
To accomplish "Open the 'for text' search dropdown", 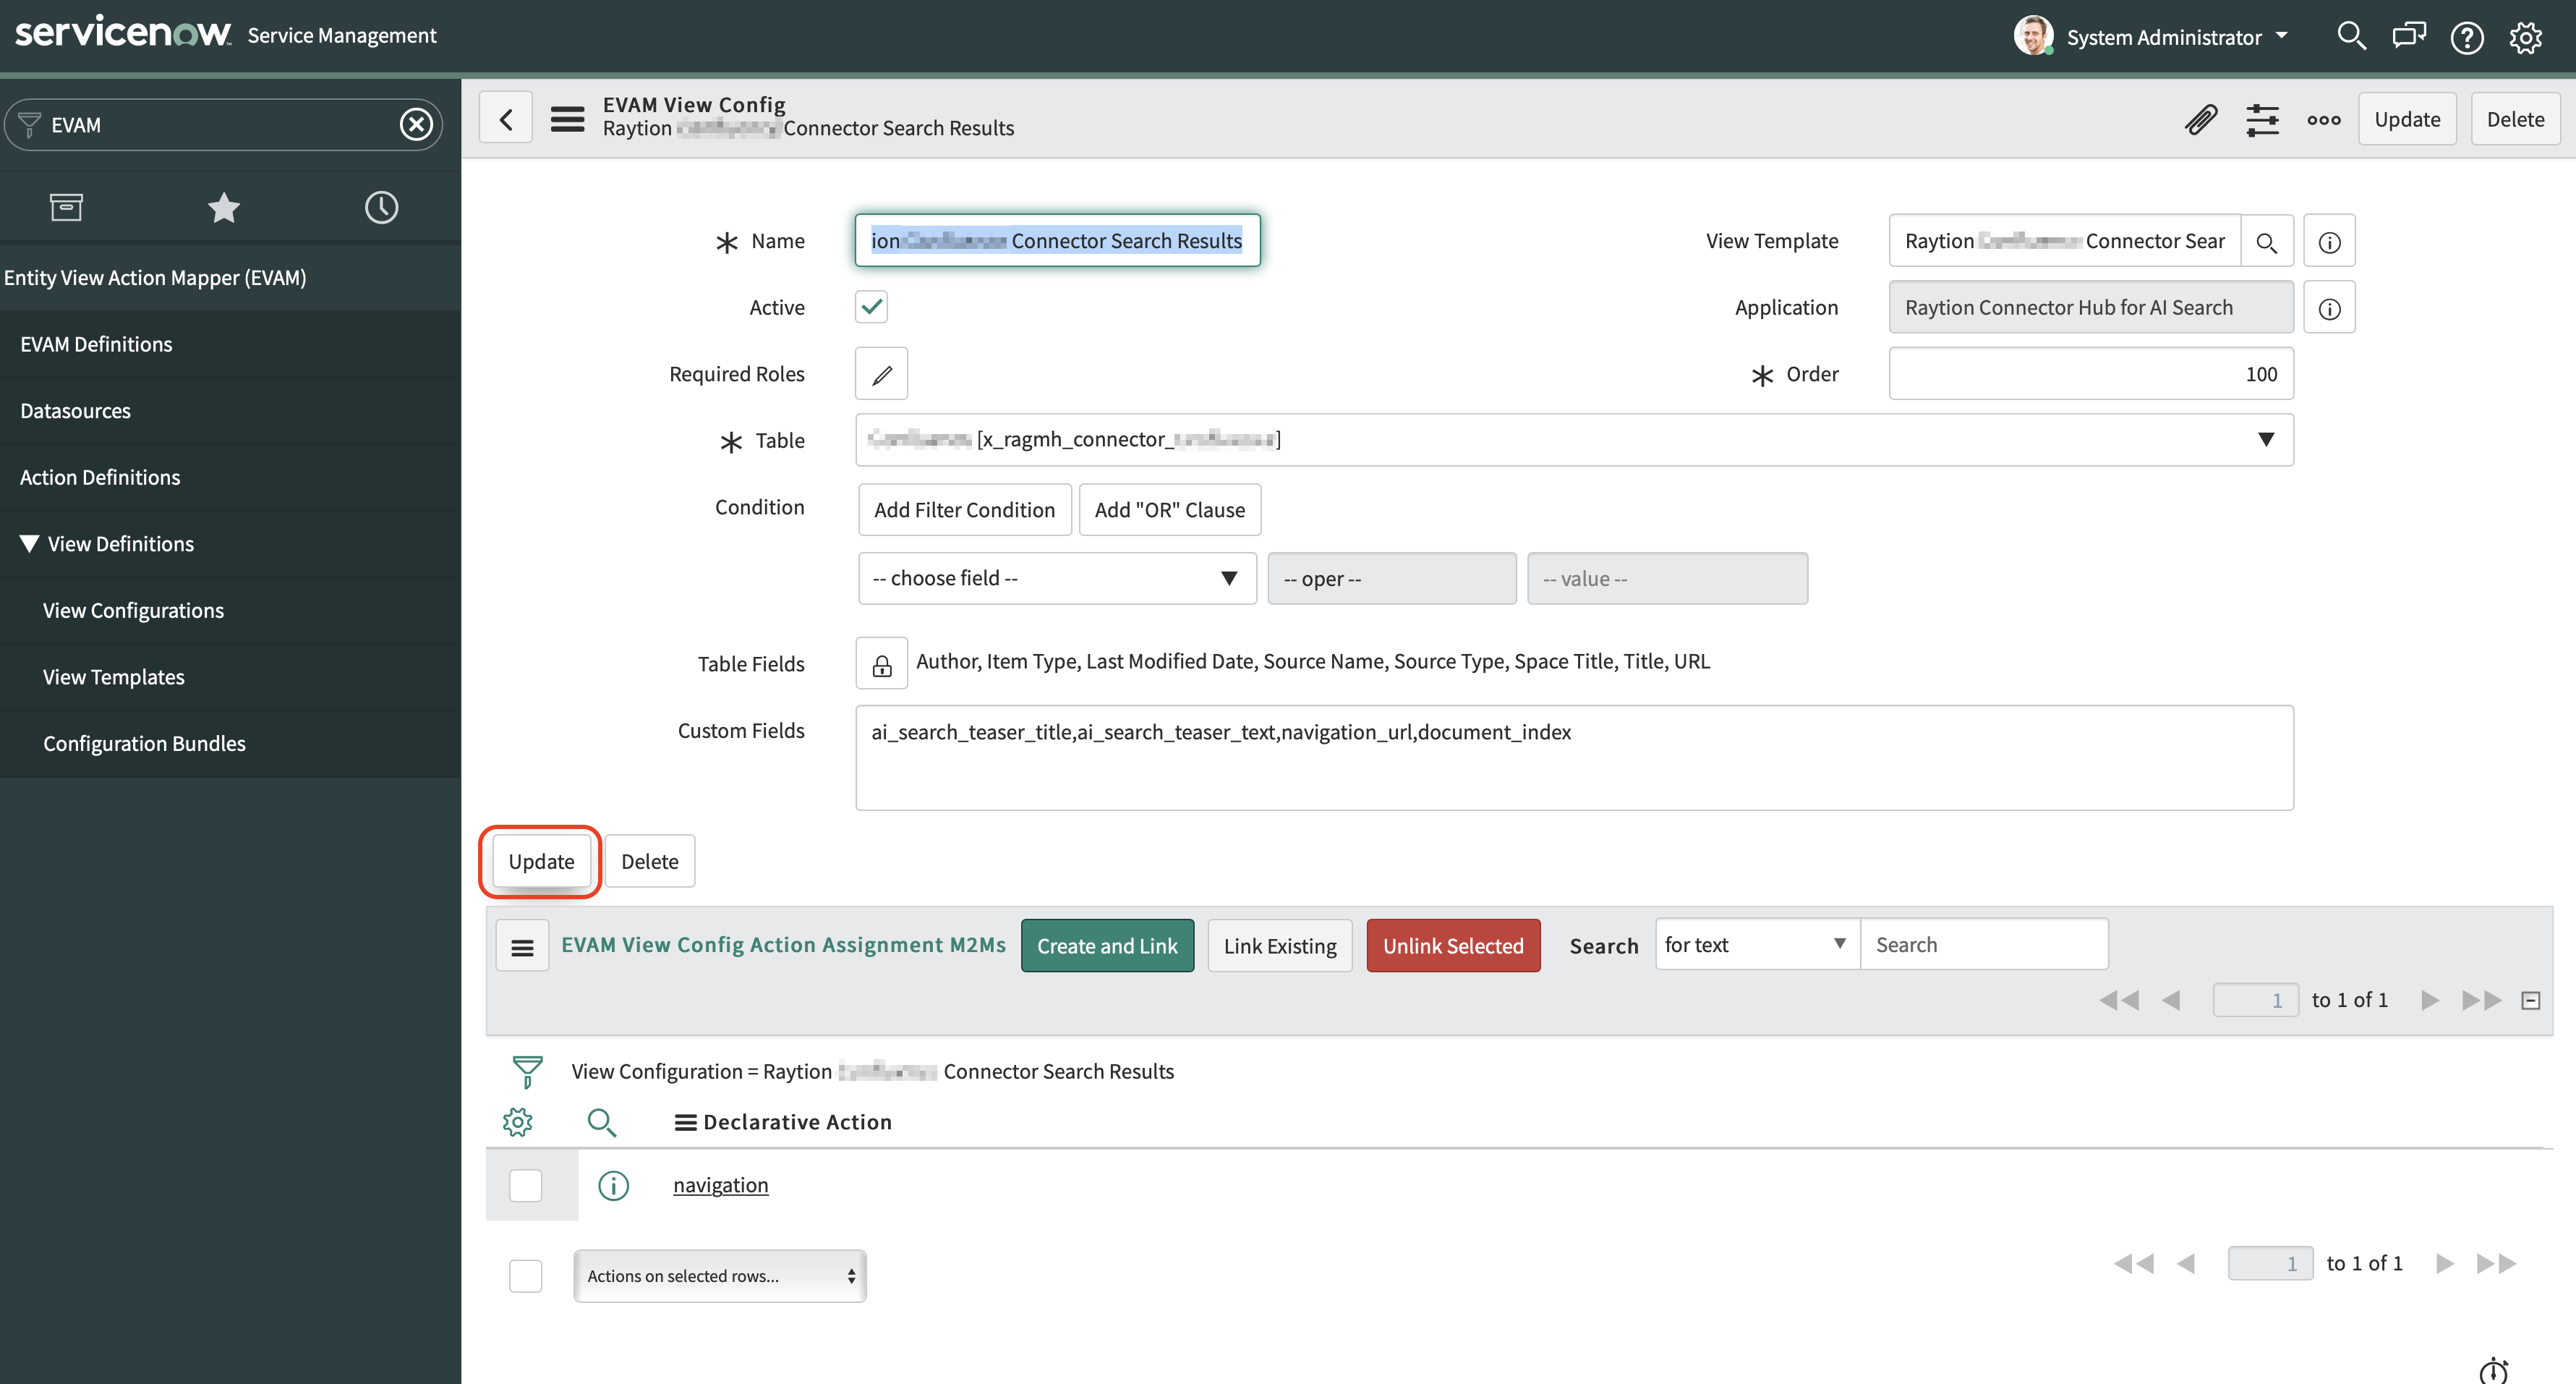I will [x=1755, y=943].
